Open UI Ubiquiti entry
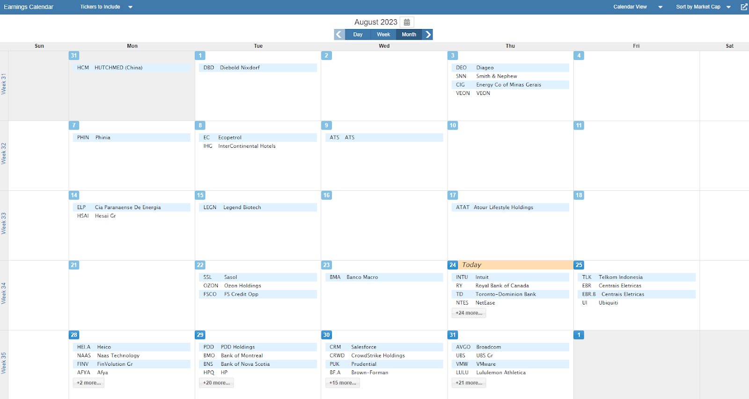 [636, 303]
